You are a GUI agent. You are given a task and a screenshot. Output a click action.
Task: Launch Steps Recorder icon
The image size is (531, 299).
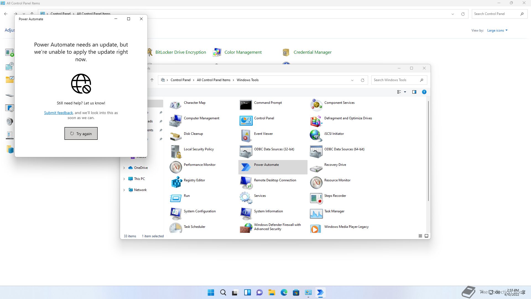(x=316, y=198)
